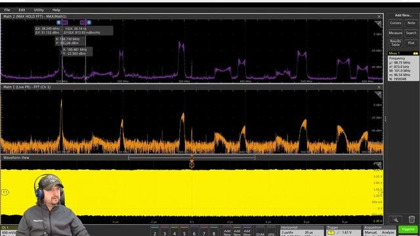
Task: Click the Search button
Action: [x=411, y=33]
